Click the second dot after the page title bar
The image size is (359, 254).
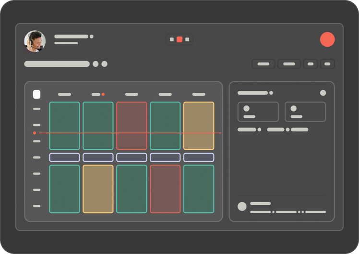click(x=105, y=64)
